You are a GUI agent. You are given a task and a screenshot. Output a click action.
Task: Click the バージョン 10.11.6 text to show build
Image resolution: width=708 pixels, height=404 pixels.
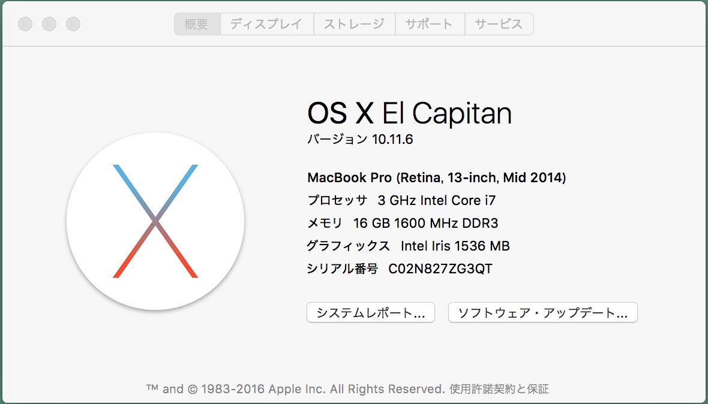pyautogui.click(x=361, y=139)
